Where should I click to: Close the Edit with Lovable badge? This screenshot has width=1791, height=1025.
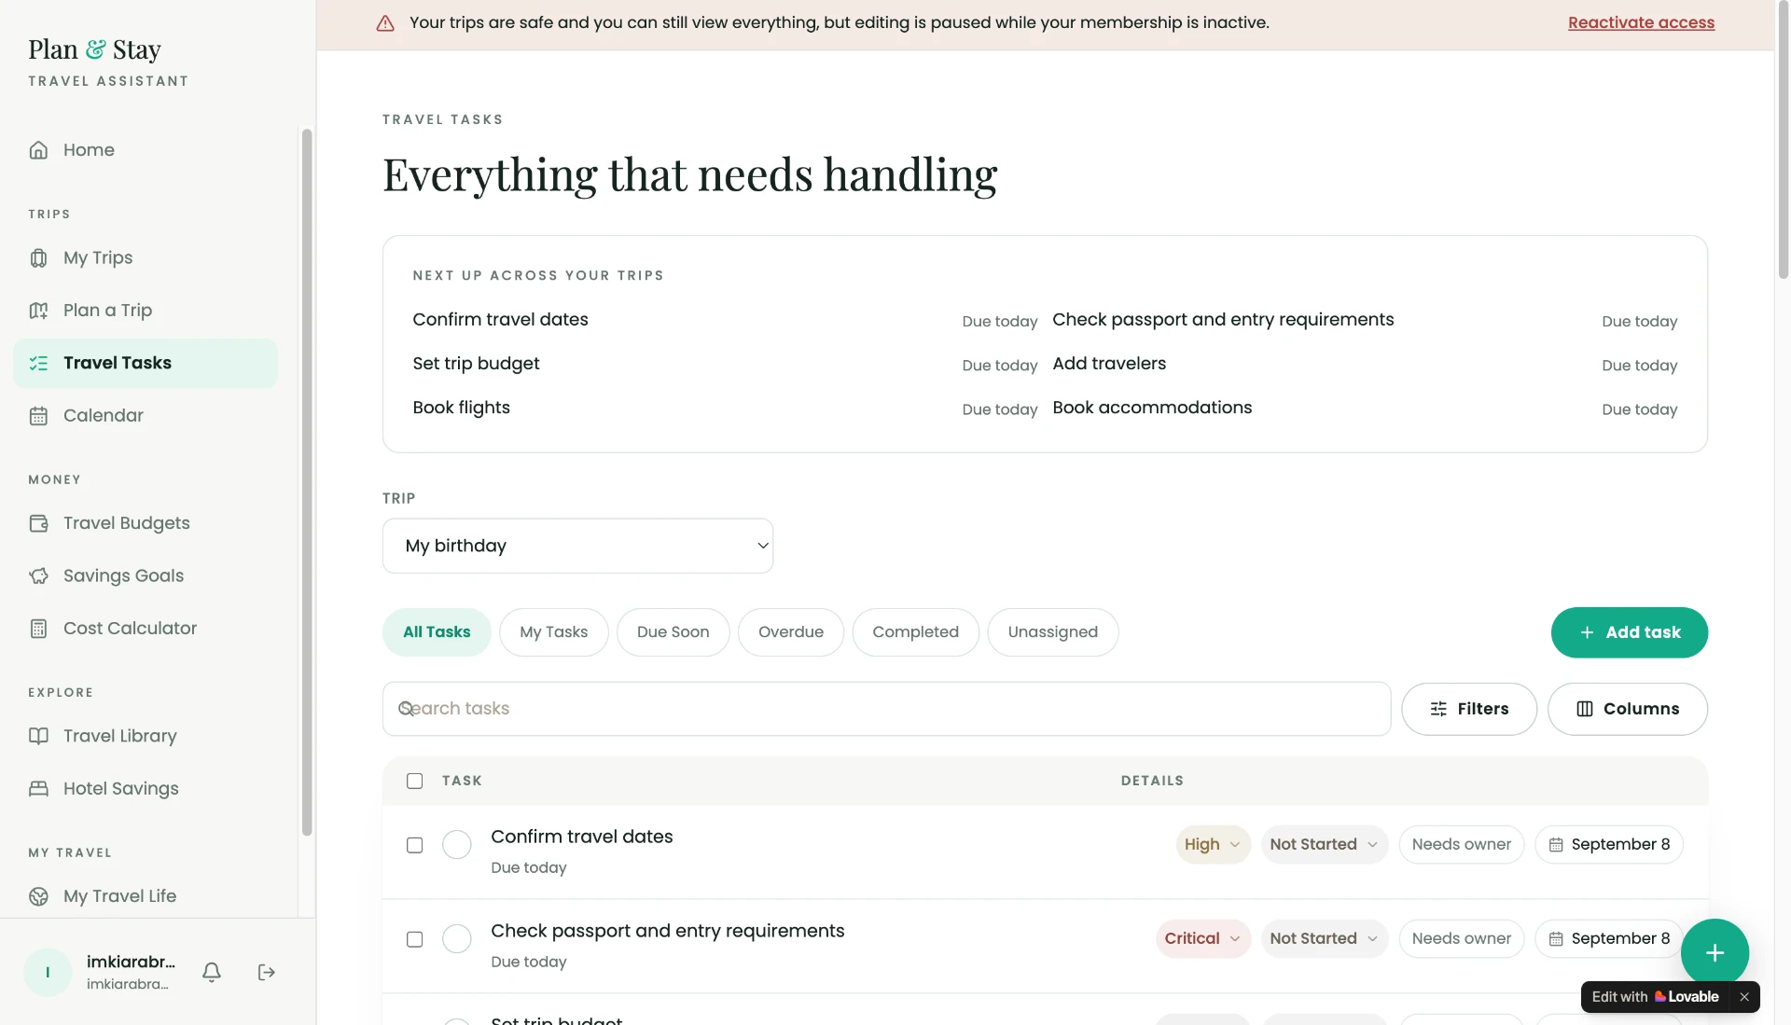pos(1744,997)
